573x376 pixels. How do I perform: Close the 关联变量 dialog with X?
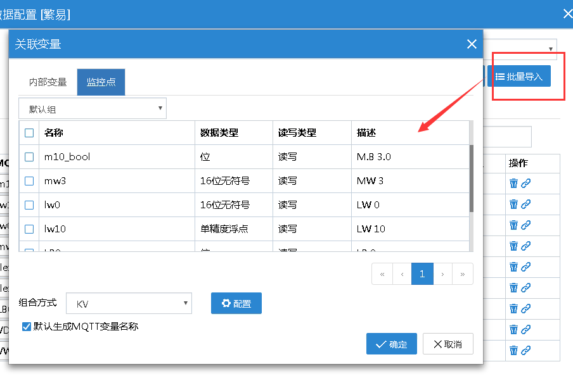pyautogui.click(x=471, y=44)
